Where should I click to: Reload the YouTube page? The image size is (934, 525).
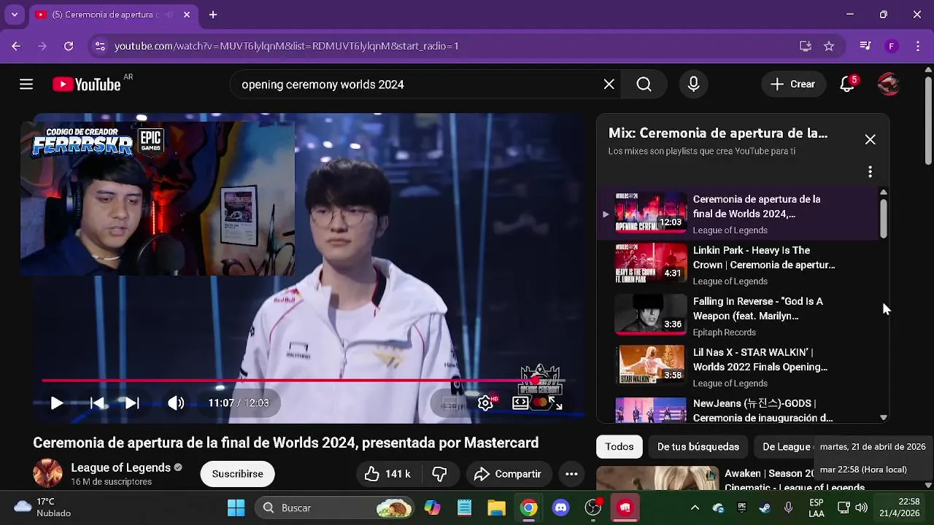pos(69,46)
